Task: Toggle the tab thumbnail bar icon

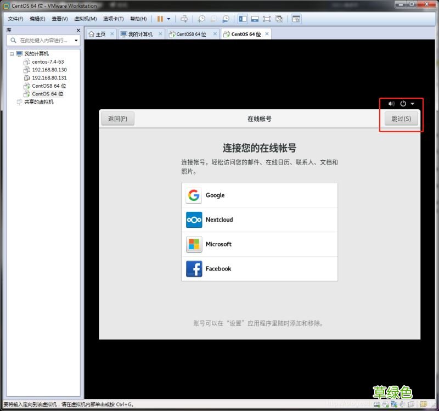Action: click(x=256, y=18)
